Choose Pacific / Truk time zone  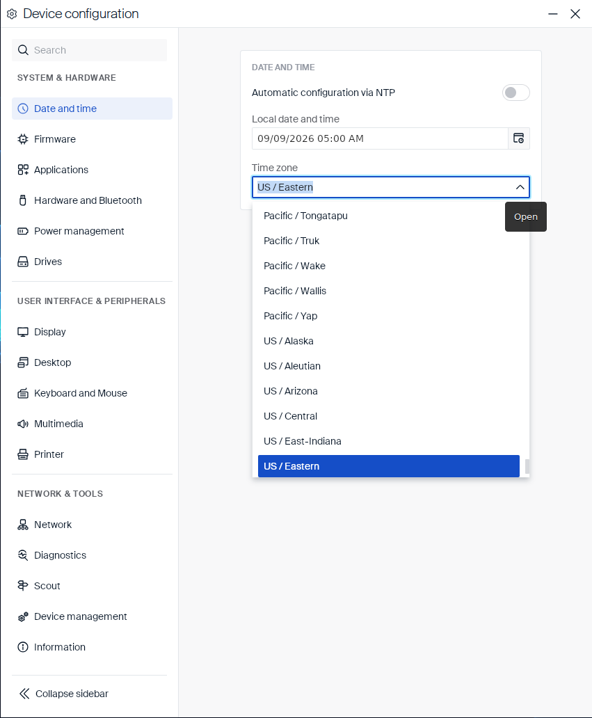click(x=389, y=241)
